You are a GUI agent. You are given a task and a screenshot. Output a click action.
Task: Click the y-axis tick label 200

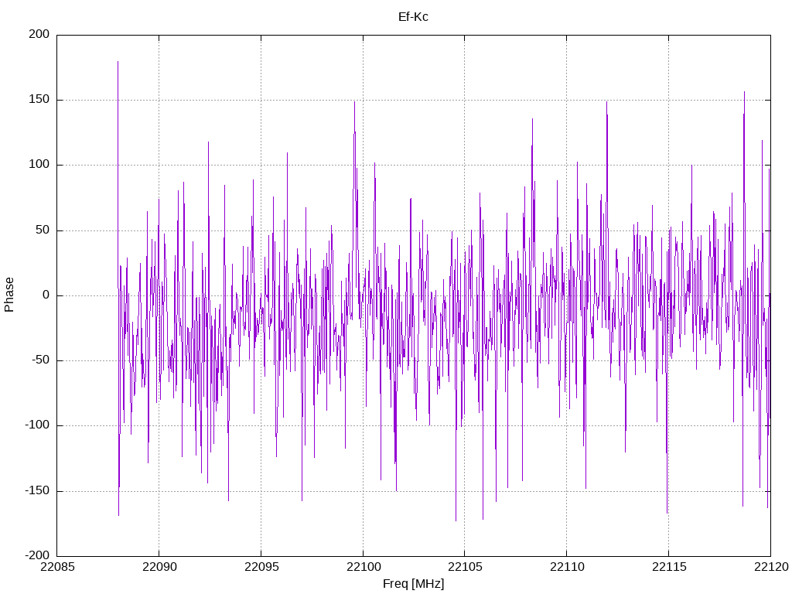(x=39, y=34)
